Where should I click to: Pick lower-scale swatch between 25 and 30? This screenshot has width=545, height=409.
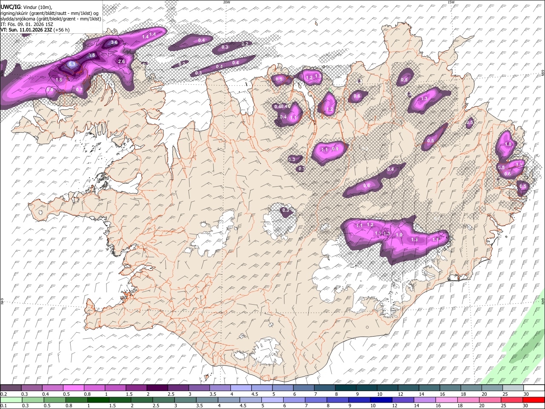512,400
